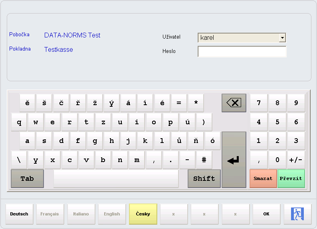317x229 pixels.
Task: Click the Tab key
Action: point(27,178)
